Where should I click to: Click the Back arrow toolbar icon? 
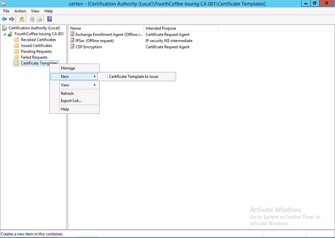click(4, 19)
